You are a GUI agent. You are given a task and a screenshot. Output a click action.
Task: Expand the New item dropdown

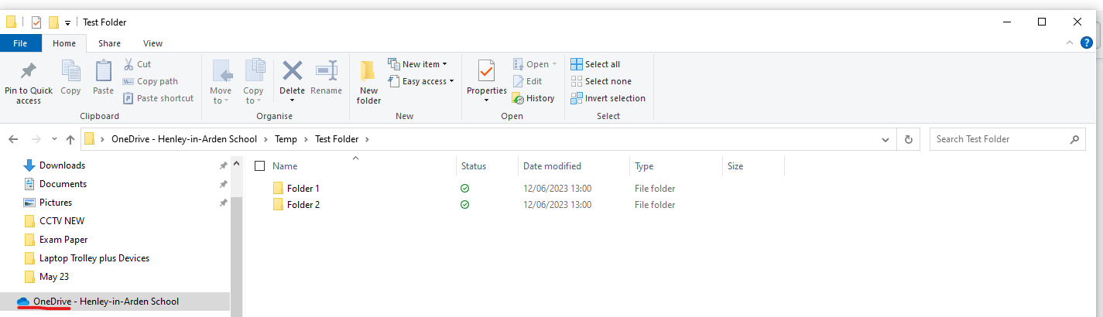pos(445,64)
